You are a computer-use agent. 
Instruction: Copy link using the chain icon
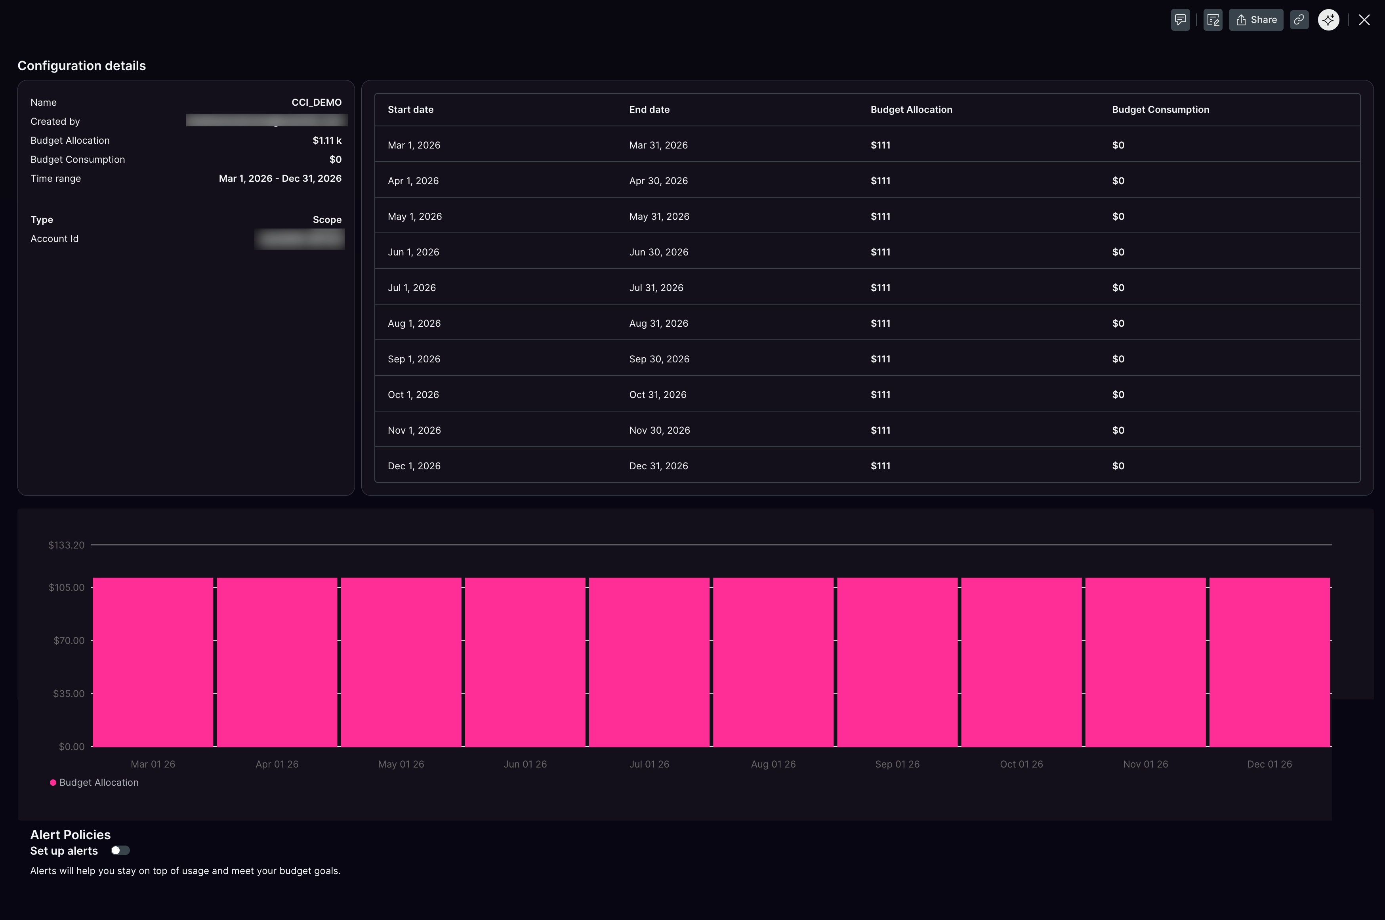point(1299,20)
